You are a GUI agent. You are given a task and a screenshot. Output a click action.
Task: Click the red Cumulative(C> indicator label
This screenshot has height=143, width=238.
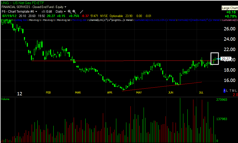tap(230, 20)
